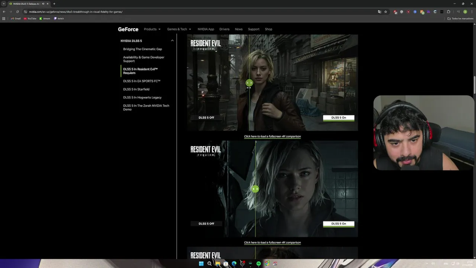Screen dimensions: 476x268
Task: Click DLSS 5 On on first comparison
Action: [339, 118]
